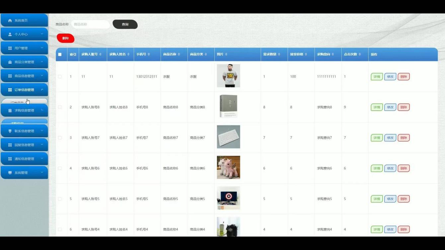445x250 pixels.
Task: Click the grid icon beside 通知信息管理
Action: pyautogui.click(x=10, y=159)
